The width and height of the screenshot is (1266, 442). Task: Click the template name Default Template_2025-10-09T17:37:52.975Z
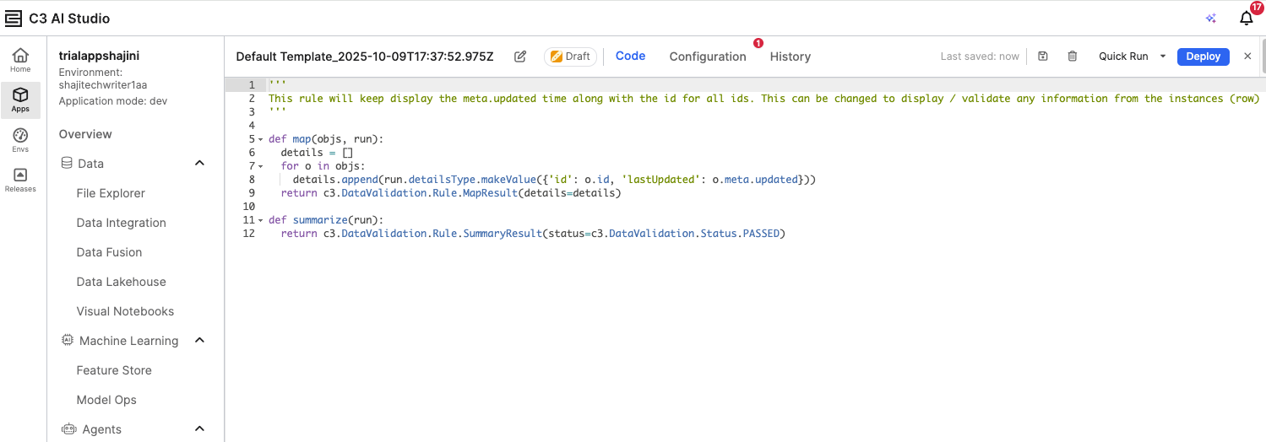365,57
